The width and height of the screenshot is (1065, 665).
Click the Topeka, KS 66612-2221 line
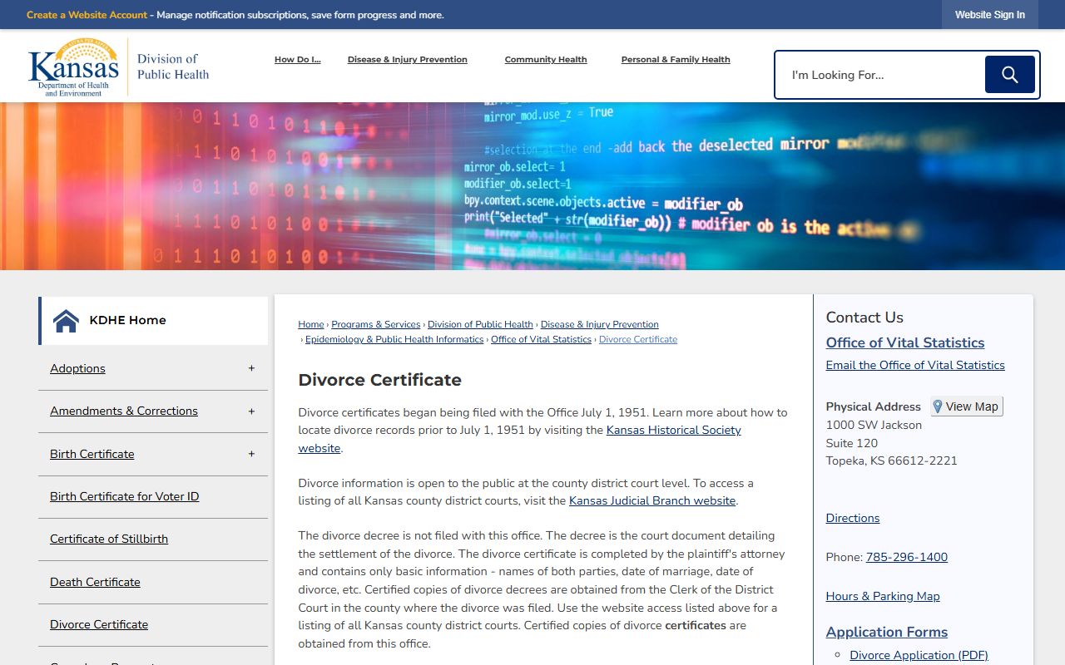(x=892, y=461)
